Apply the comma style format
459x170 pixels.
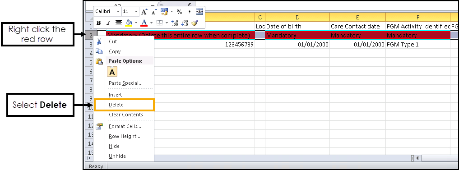coord(190,12)
